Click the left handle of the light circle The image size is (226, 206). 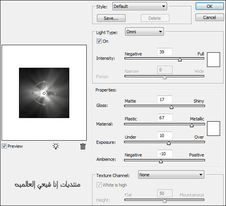point(33,93)
